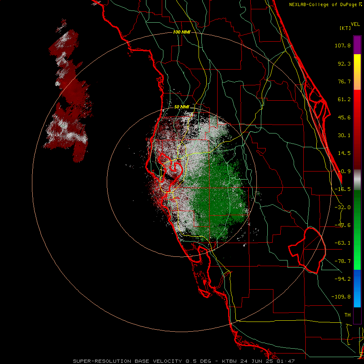Pick the gray near-zero segment of the color bar
The height and width of the screenshot is (364, 364).
357,180
